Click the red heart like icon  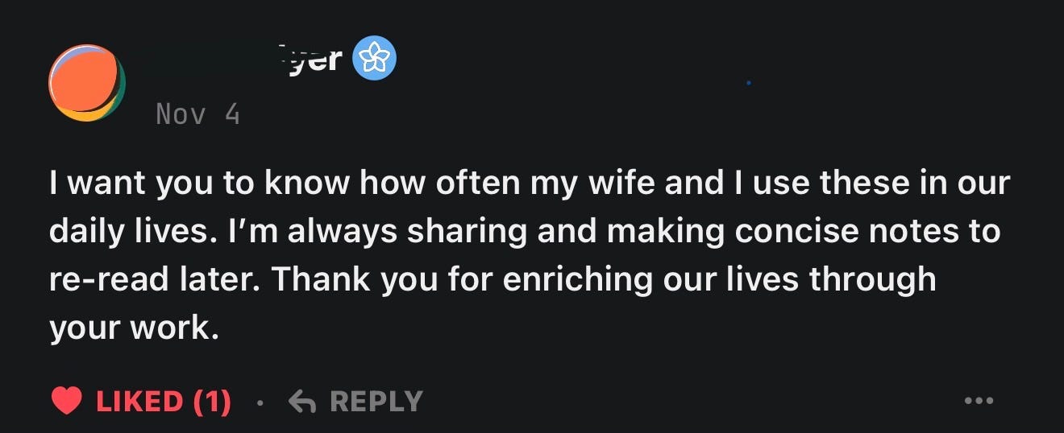tap(66, 401)
